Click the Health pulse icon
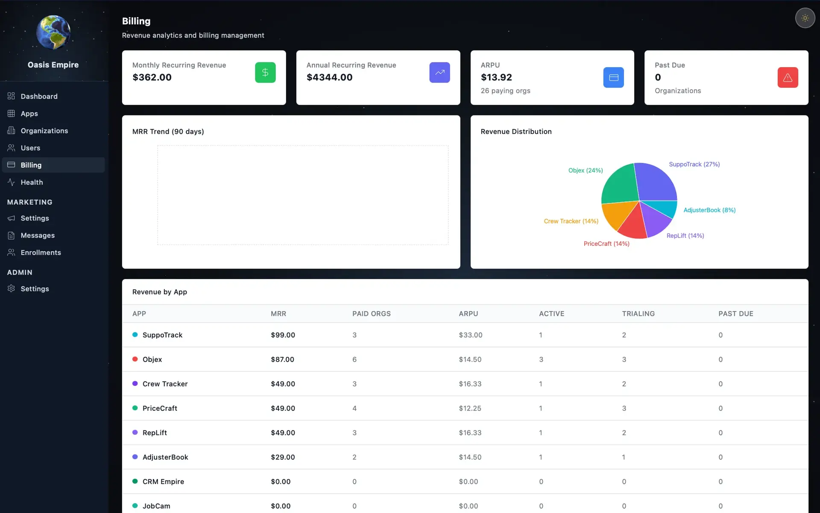The width and height of the screenshot is (820, 513). point(11,182)
